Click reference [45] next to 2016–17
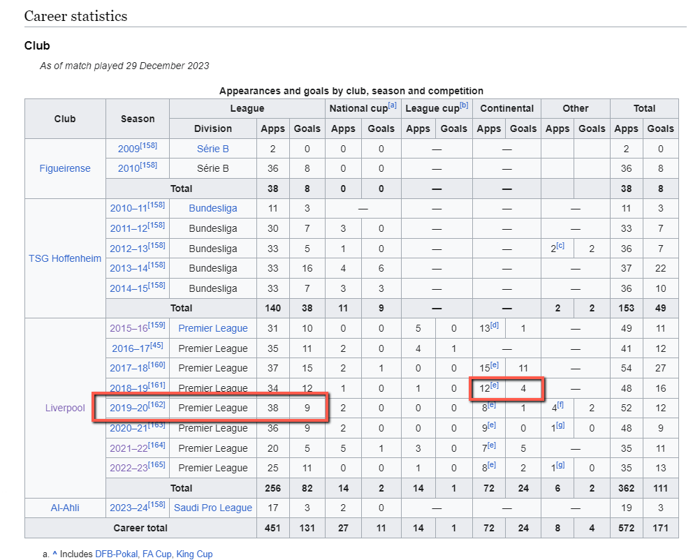 [x=156, y=346]
